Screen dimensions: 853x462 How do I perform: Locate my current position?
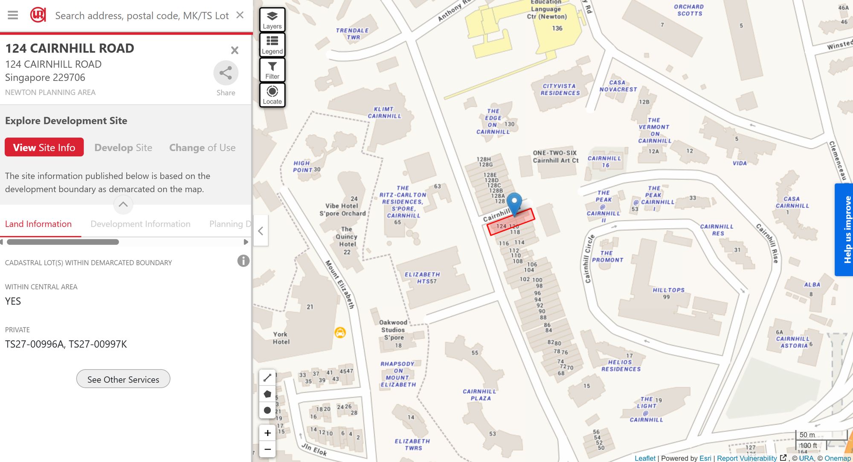(x=272, y=95)
